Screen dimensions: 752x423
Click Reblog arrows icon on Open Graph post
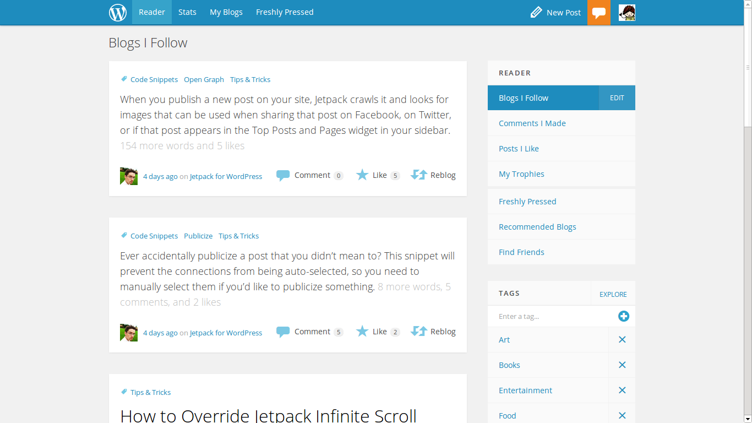419,175
